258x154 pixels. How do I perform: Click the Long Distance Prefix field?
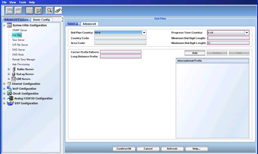point(120,56)
